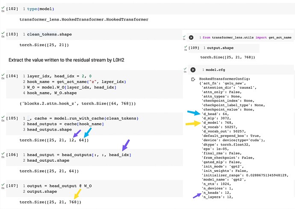
Task: Click the torch.Size([25, 21, 768]) output of cell 107
Action: click(50, 202)
